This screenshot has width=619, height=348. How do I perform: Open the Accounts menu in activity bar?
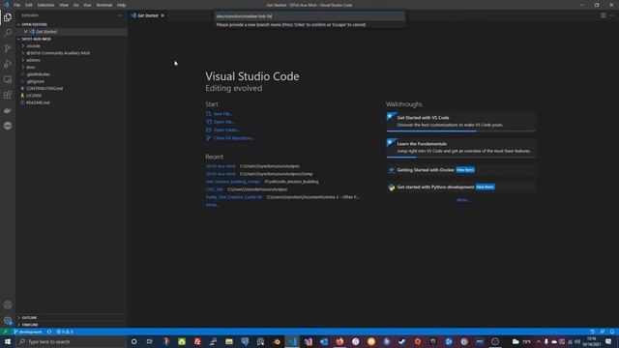click(x=8, y=304)
